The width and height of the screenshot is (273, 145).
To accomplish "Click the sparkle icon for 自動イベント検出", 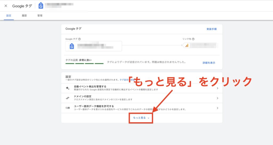I will (x=67, y=88).
